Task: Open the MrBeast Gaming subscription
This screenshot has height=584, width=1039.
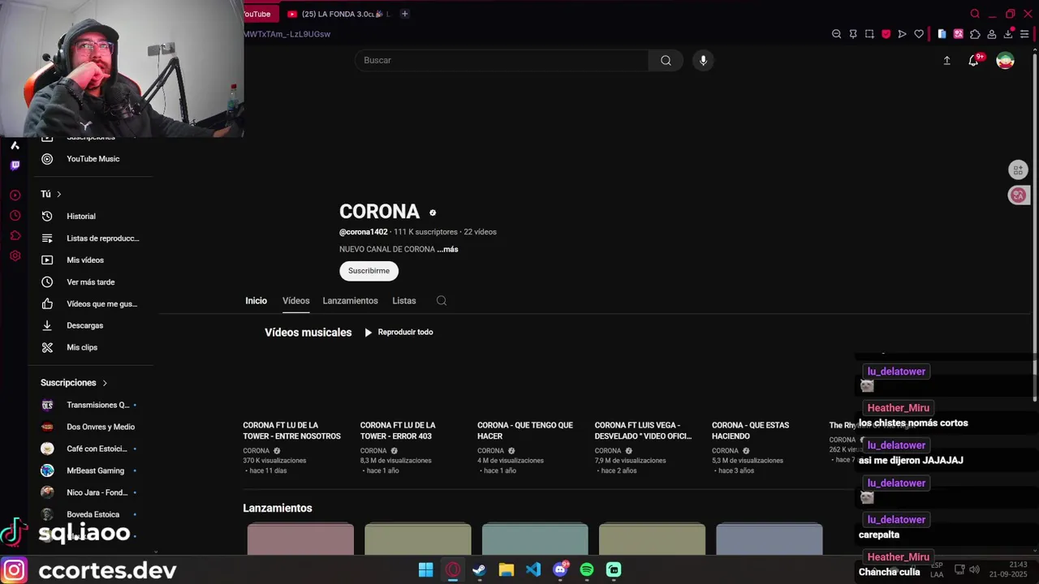Action: click(91, 470)
